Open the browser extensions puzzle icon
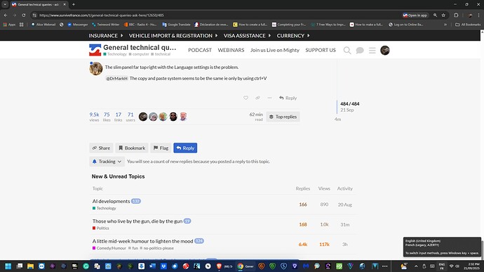Screen dimensions: 484x272 [456, 15]
